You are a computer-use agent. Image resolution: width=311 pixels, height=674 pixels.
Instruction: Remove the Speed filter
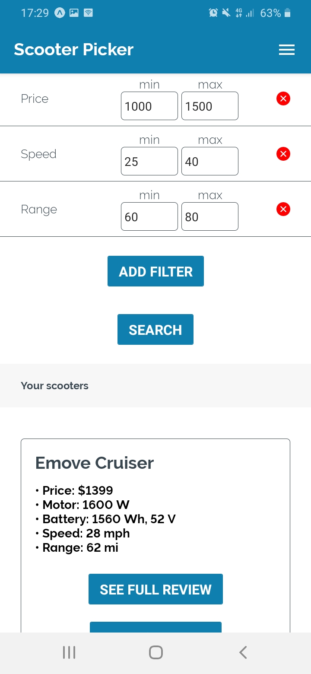tap(283, 154)
